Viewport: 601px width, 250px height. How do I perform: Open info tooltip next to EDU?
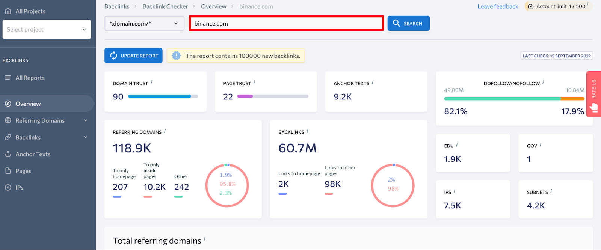(457, 145)
